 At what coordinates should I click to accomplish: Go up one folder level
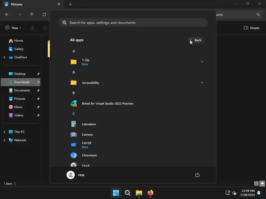32,15
